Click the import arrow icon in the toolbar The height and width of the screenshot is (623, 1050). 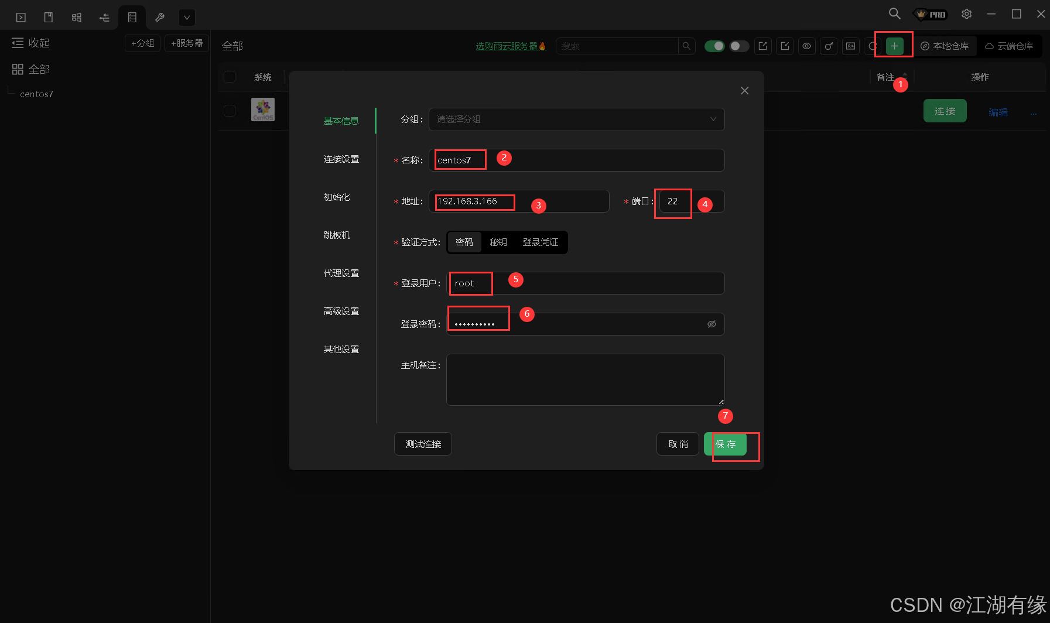(785, 46)
